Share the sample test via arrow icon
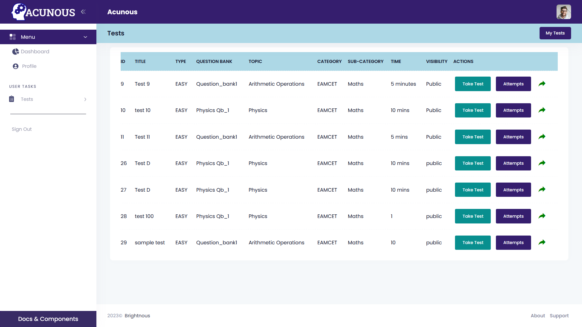582x327 pixels. tap(542, 243)
